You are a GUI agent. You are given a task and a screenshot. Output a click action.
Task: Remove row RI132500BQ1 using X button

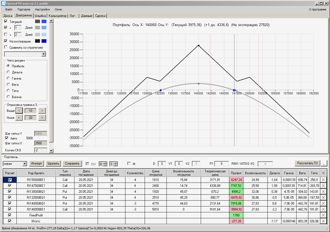point(323,198)
